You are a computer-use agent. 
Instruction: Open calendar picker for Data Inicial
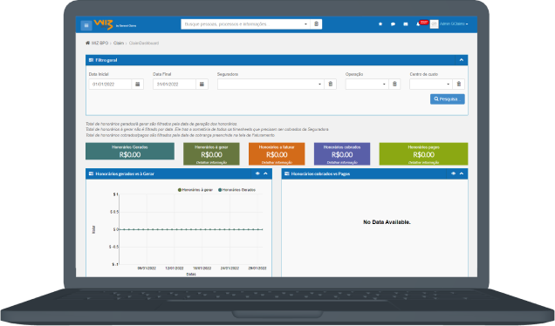138,85
